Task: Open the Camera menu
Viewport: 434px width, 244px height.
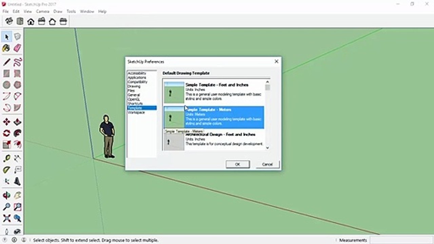Action: 43,11
